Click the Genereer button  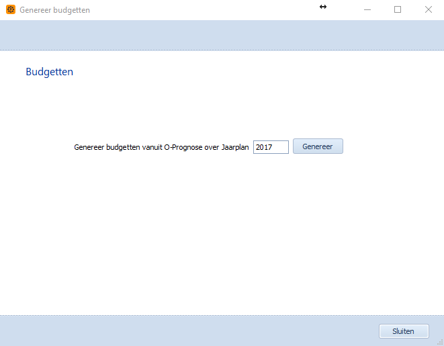pyautogui.click(x=318, y=146)
